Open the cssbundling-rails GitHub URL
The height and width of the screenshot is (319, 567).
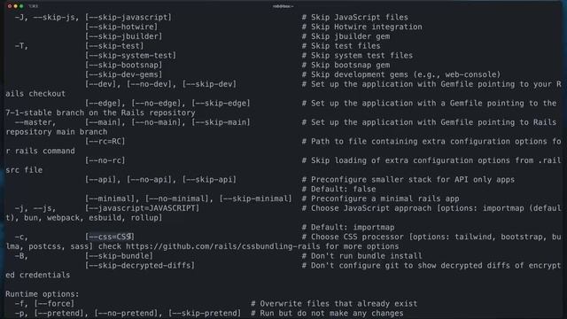(x=222, y=246)
